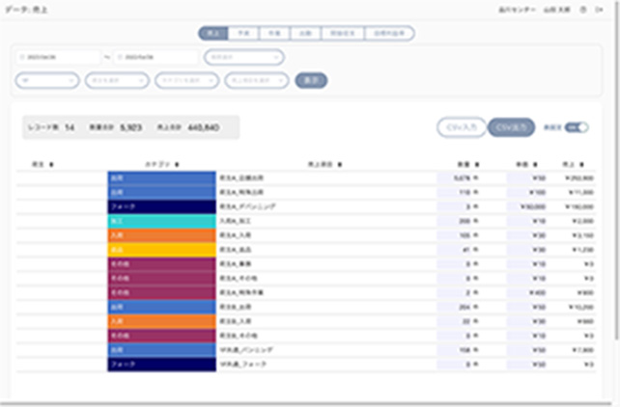Click the logout icon at top-right corner

[599, 9]
